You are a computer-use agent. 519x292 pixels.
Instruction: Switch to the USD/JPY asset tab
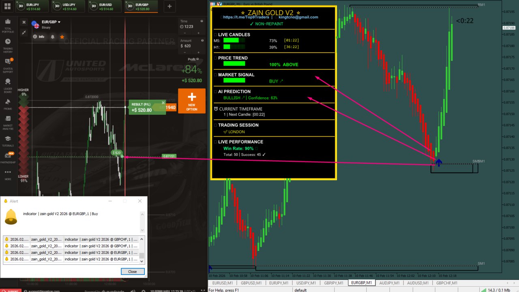[x=68, y=6]
